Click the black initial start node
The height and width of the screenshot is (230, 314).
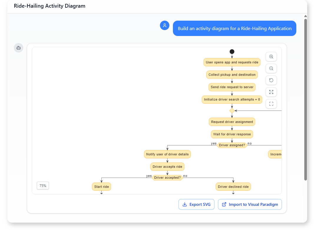[232, 51]
